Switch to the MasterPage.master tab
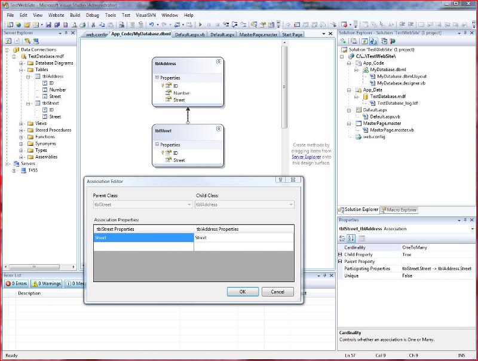Image resolution: width=478 pixels, height=361 pixels. 258,35
